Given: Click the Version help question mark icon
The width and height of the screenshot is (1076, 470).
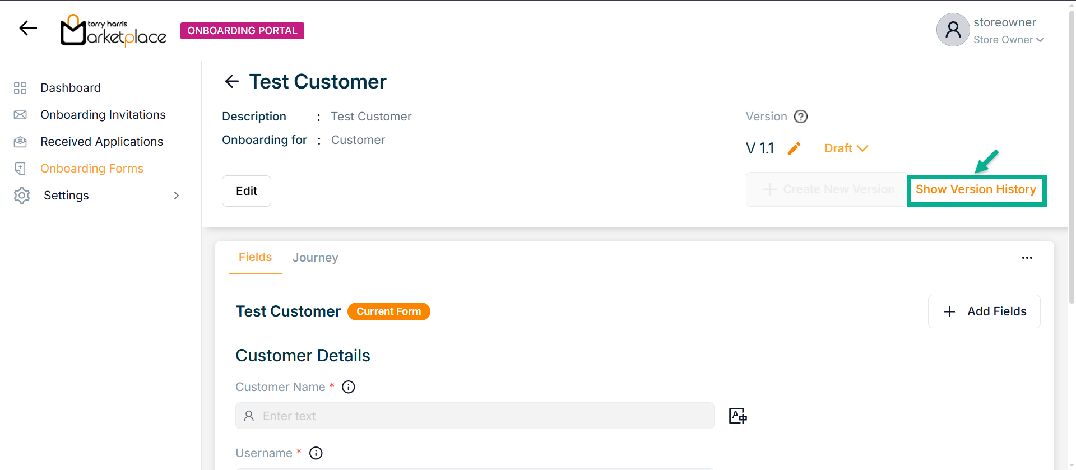Looking at the screenshot, I should point(801,117).
